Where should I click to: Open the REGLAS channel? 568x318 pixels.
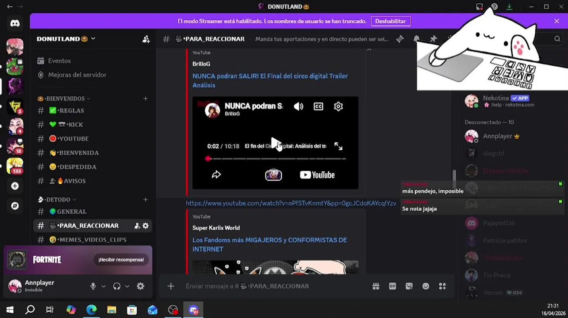pyautogui.click(x=93, y=110)
